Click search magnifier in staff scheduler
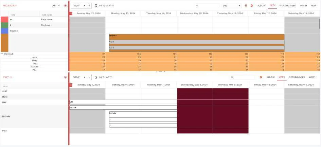This screenshot has height=147, width=321. 232,77
